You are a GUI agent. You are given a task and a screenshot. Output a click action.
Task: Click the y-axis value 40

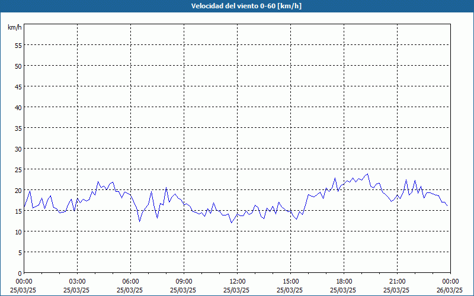click(18, 107)
